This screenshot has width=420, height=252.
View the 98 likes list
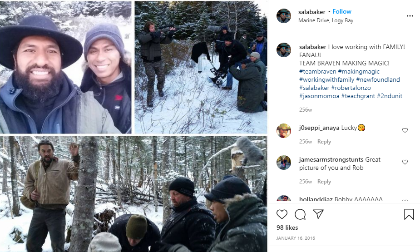pos(287,227)
